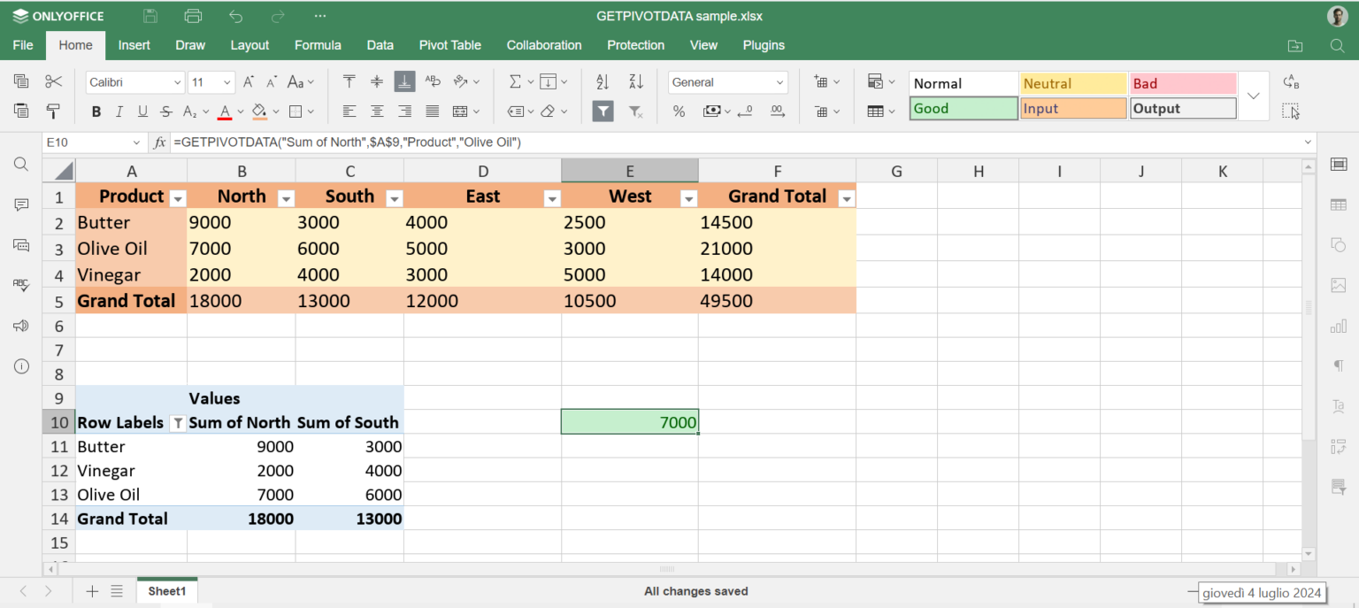This screenshot has height=608, width=1359.
Task: Select the AutoSum icon
Action: 514,81
